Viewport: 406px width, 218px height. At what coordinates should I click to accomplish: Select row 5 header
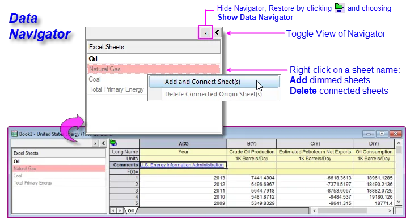[125, 203]
